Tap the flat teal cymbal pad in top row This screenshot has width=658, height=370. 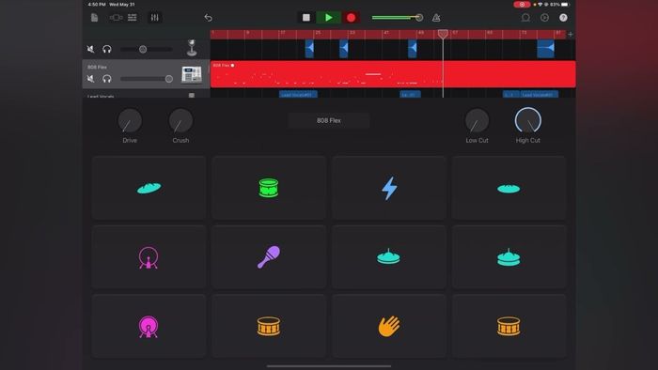coord(509,188)
